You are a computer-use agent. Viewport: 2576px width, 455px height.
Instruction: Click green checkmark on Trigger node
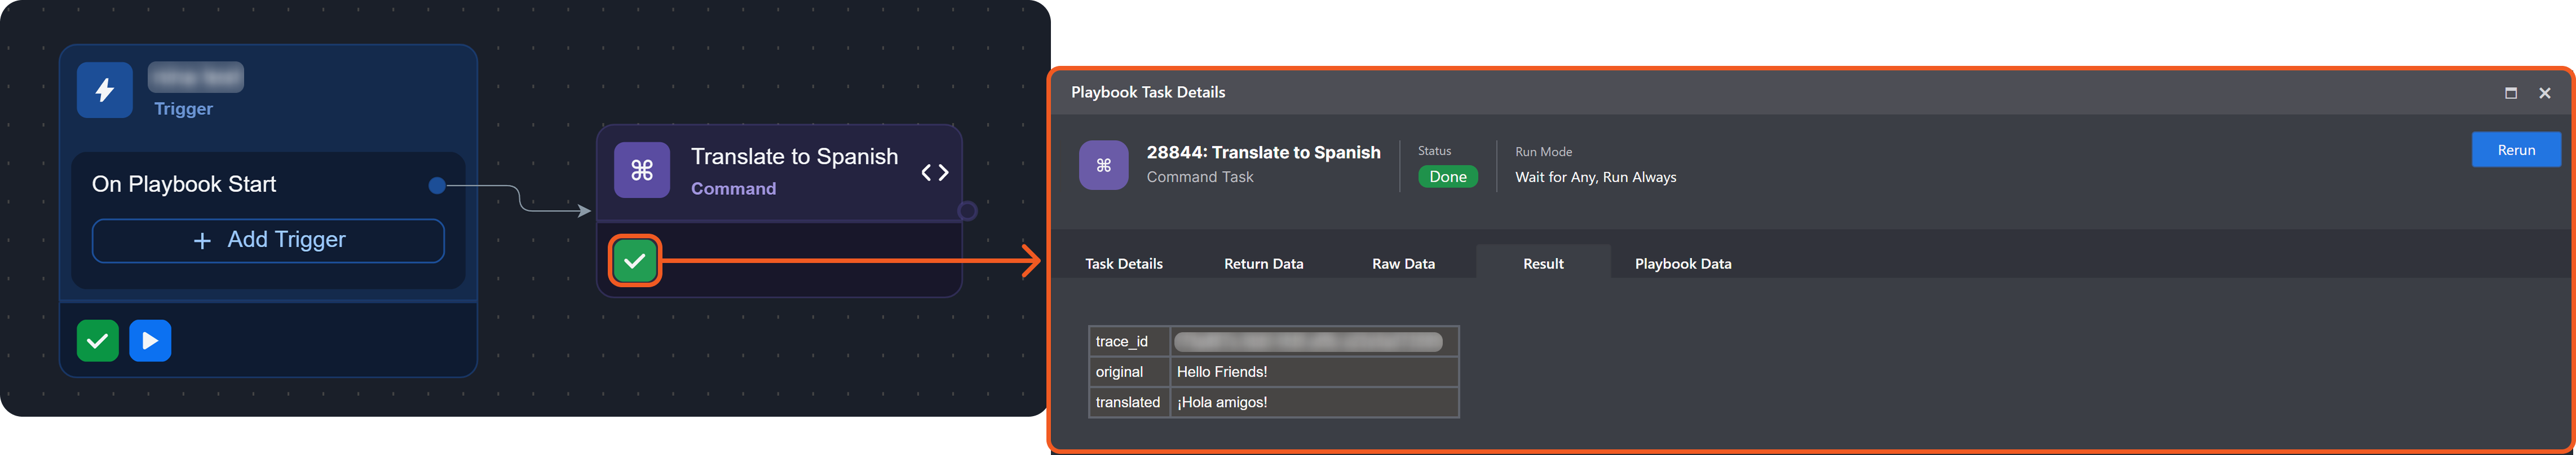tap(98, 341)
